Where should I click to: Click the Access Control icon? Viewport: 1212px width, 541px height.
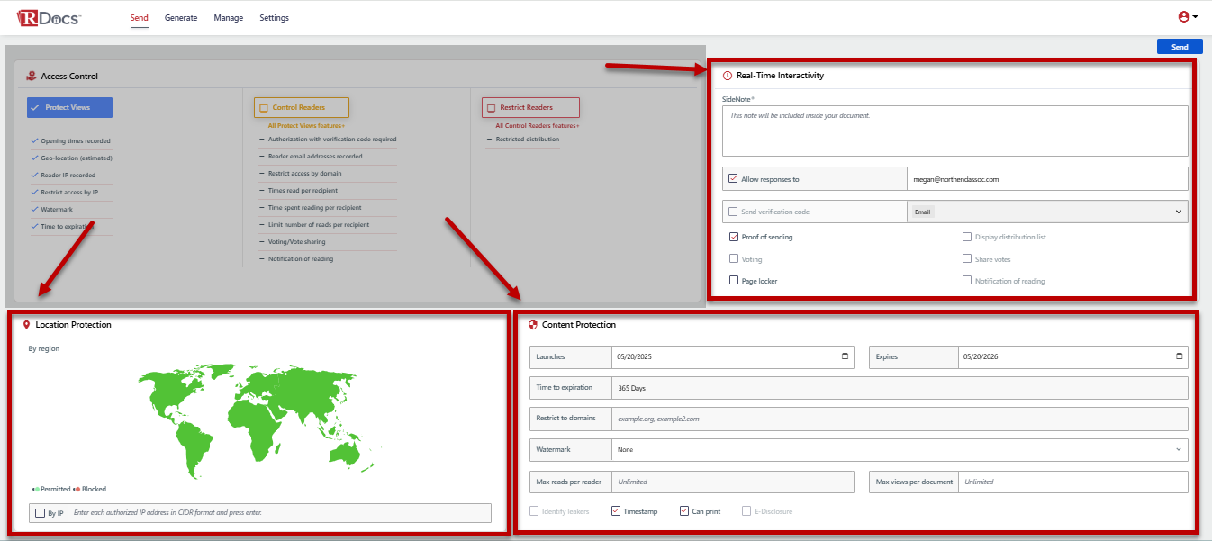(32, 77)
